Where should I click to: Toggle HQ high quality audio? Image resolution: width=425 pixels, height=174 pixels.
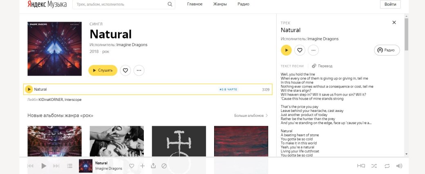[x=361, y=166]
